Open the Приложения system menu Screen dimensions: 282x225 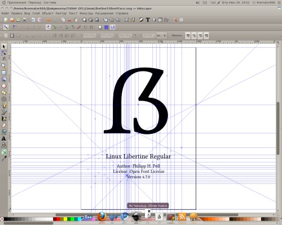pos(16,3)
